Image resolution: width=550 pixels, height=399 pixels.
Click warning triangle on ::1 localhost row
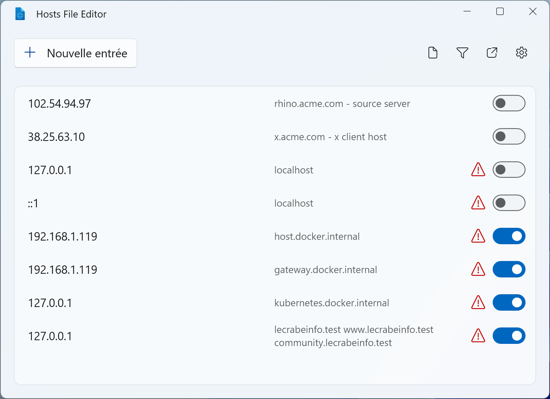coord(478,203)
